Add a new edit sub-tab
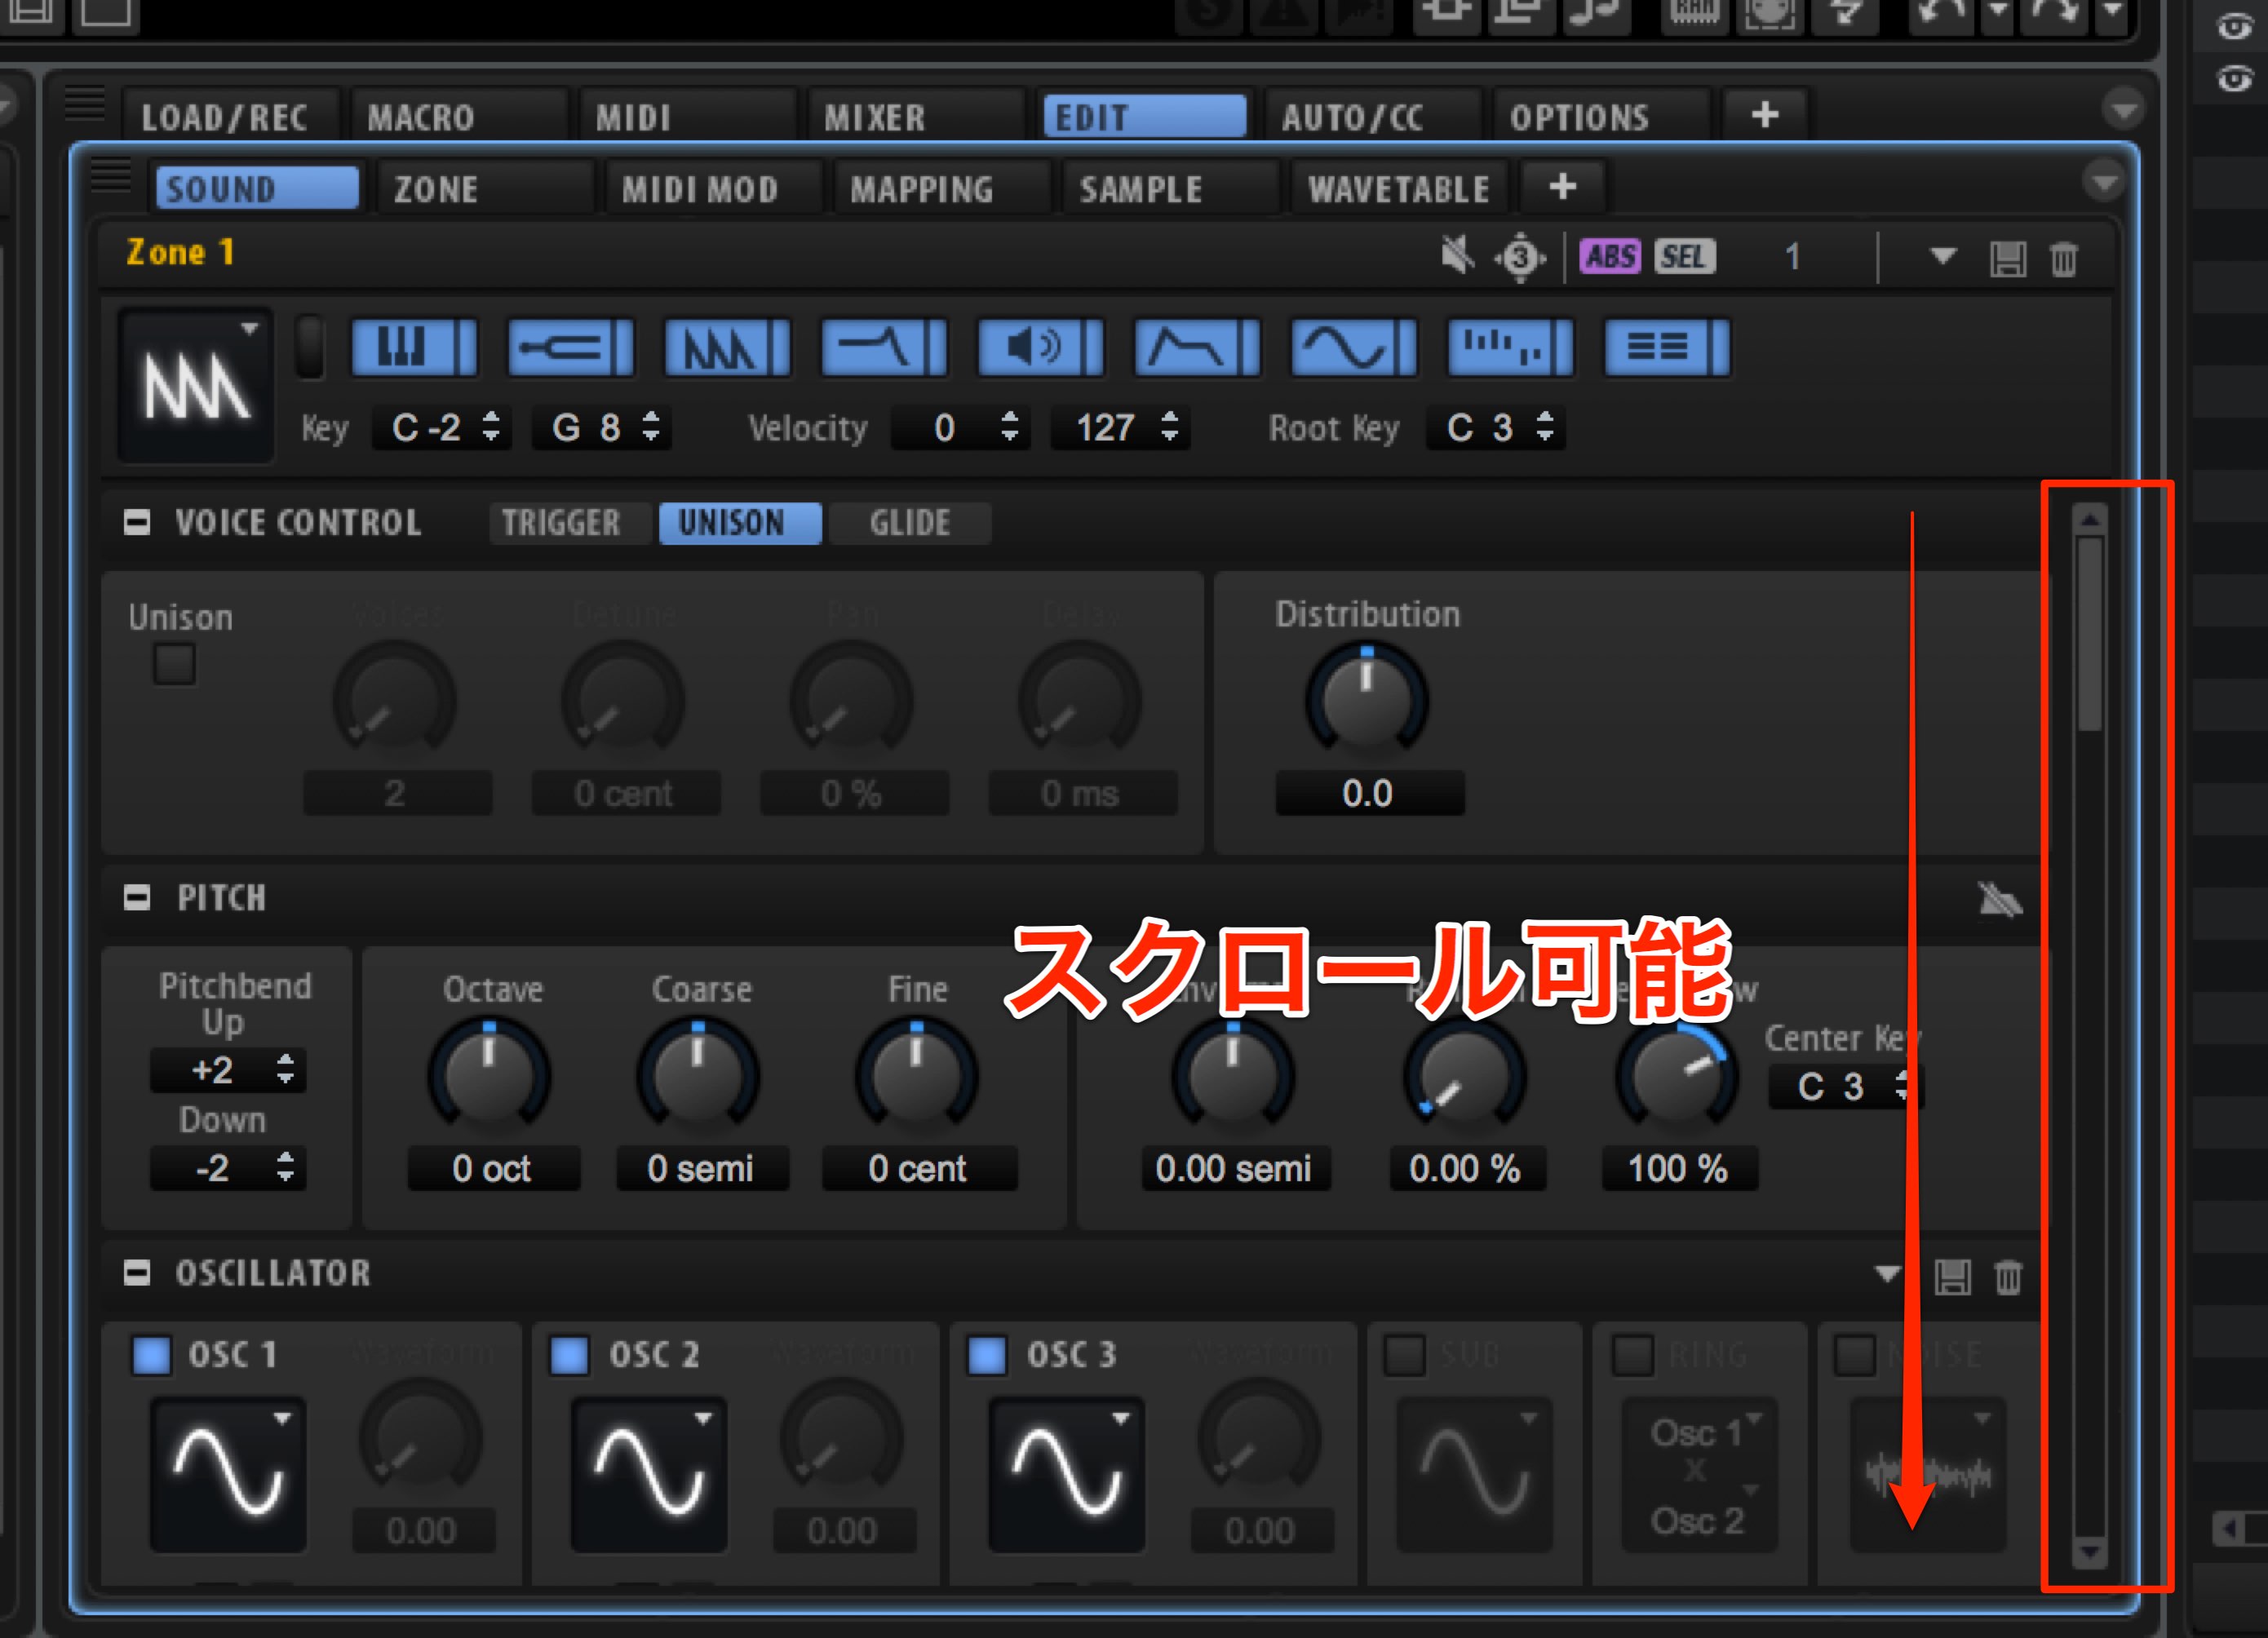This screenshot has width=2268, height=1638. click(x=1562, y=187)
